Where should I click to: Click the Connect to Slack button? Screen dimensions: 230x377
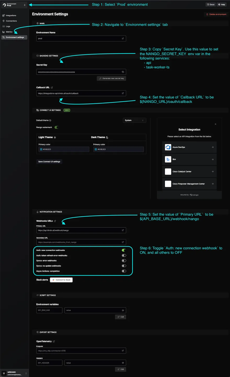pyautogui.click(x=61, y=280)
